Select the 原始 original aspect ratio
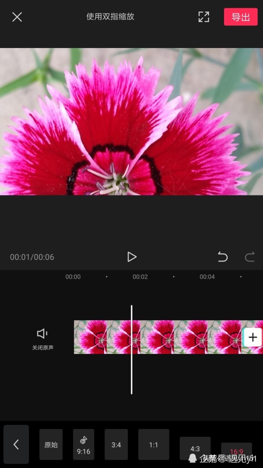Screen dimensions: 263x468 point(51,445)
